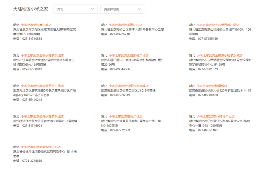Select phone number 027-85440218
Viewport: 264px width, 172px height.
tap(32, 100)
